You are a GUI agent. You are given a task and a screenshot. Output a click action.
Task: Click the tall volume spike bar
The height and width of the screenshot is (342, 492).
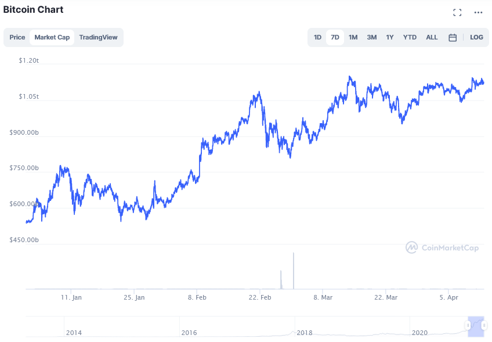click(294, 271)
